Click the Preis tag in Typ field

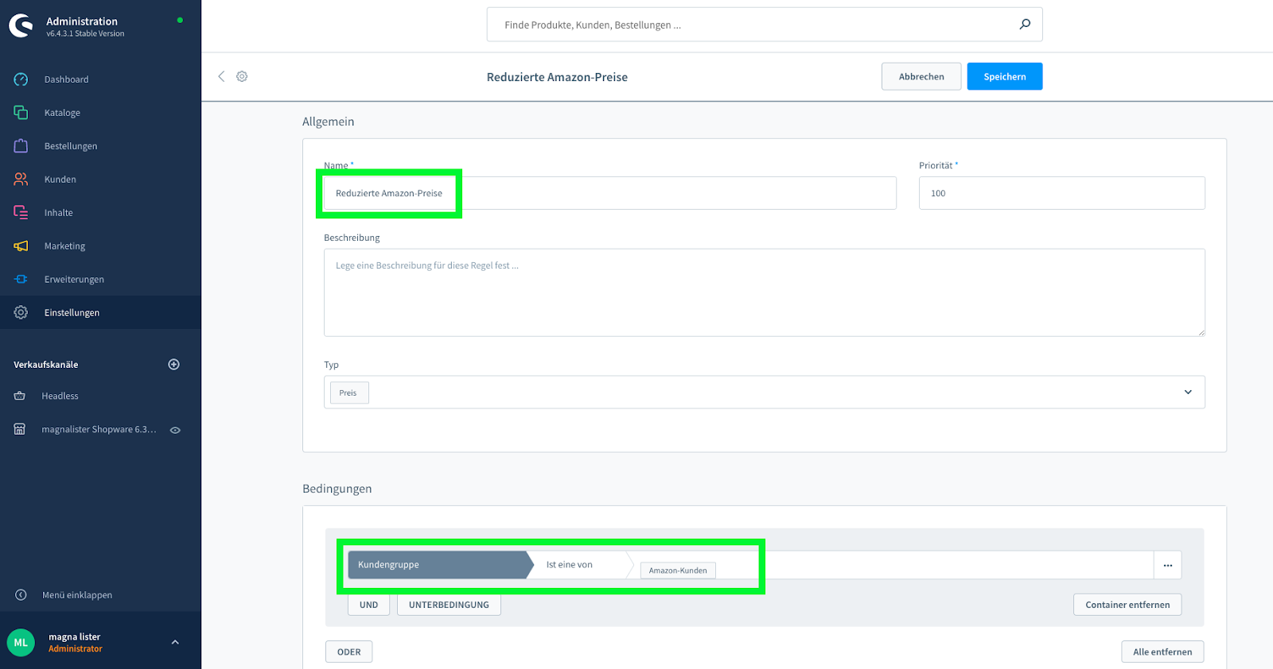(348, 393)
